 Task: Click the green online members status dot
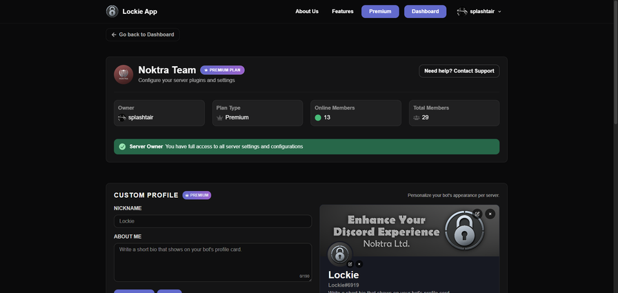pyautogui.click(x=318, y=118)
